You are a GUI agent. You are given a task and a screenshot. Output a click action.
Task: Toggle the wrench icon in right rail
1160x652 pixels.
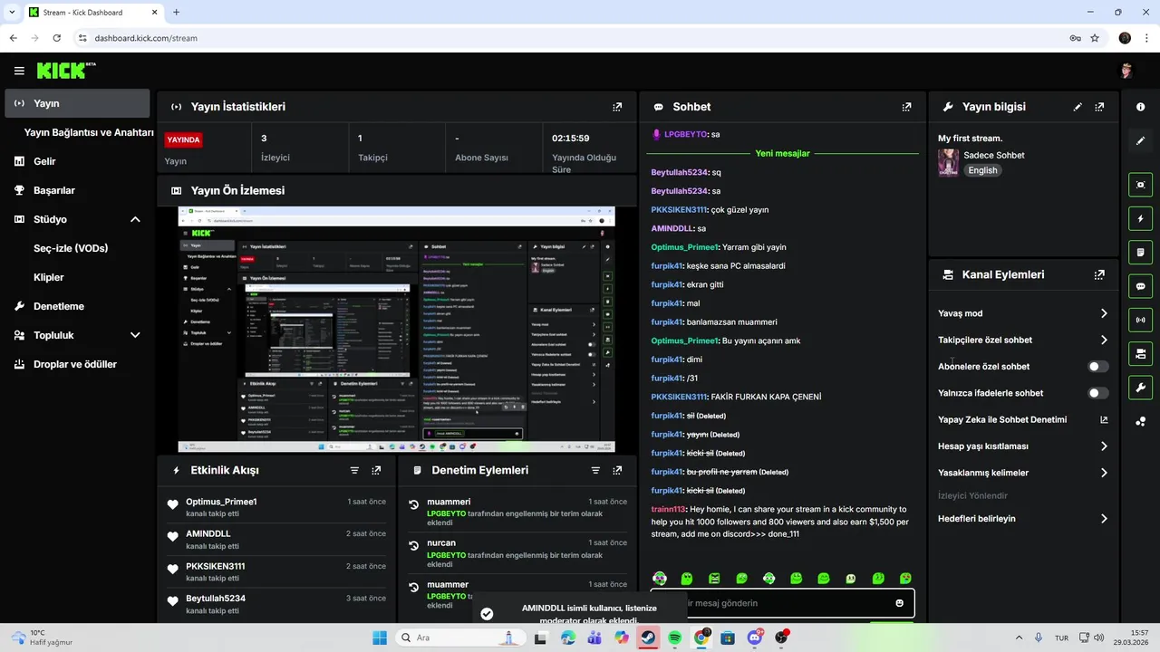1141,388
